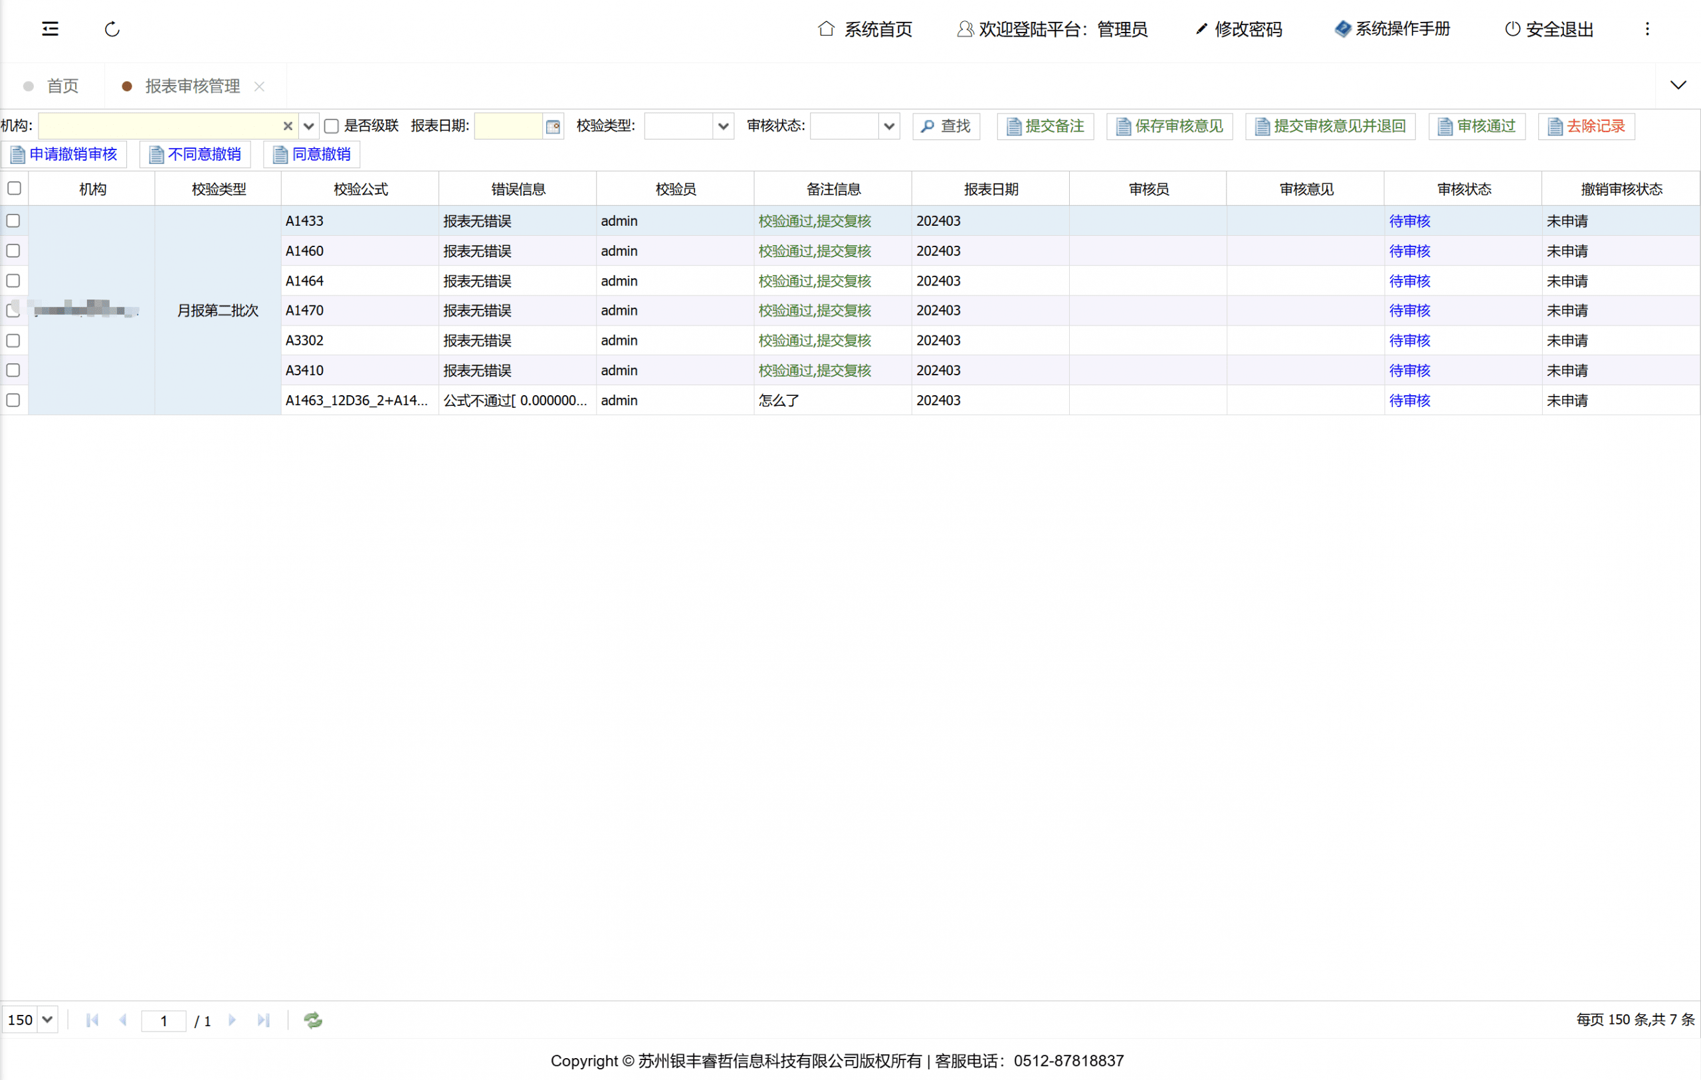The height and width of the screenshot is (1080, 1701).
Task: Tick the select-all checkbox in table header
Action: (x=14, y=189)
